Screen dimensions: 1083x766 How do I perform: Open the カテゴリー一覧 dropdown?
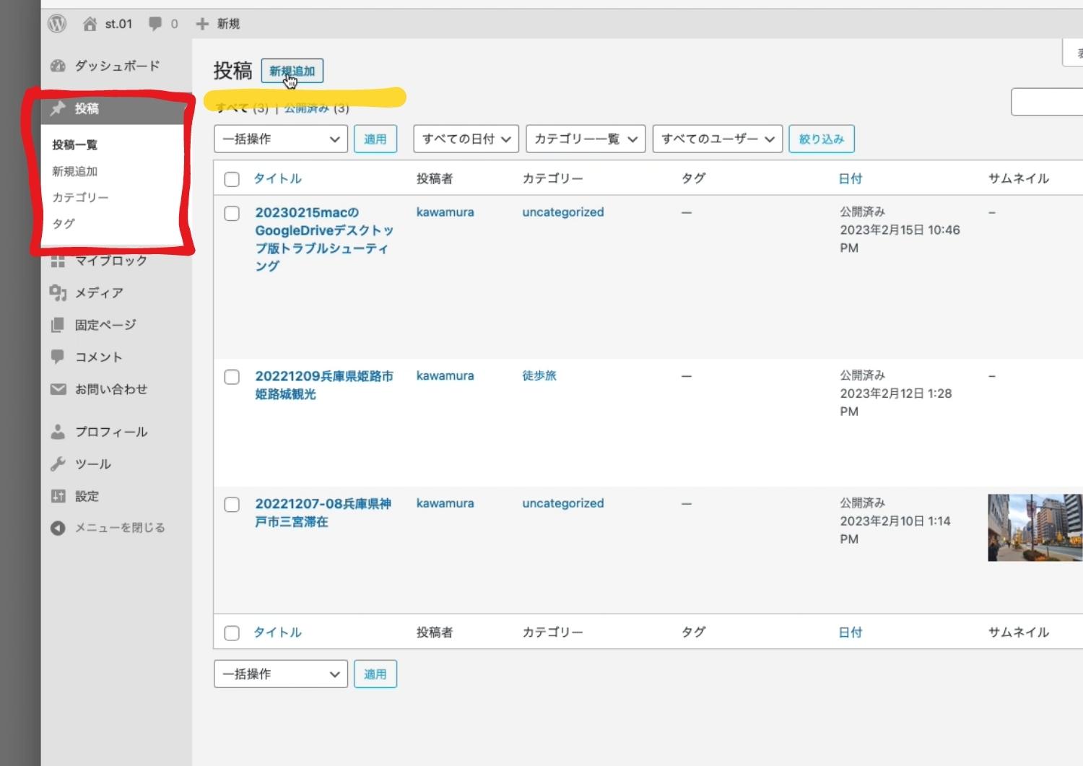586,139
